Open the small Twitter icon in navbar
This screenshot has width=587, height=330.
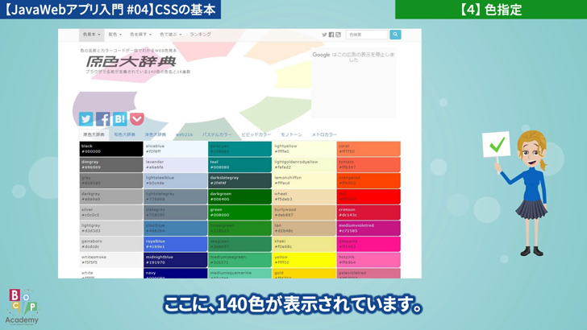tap(325, 35)
